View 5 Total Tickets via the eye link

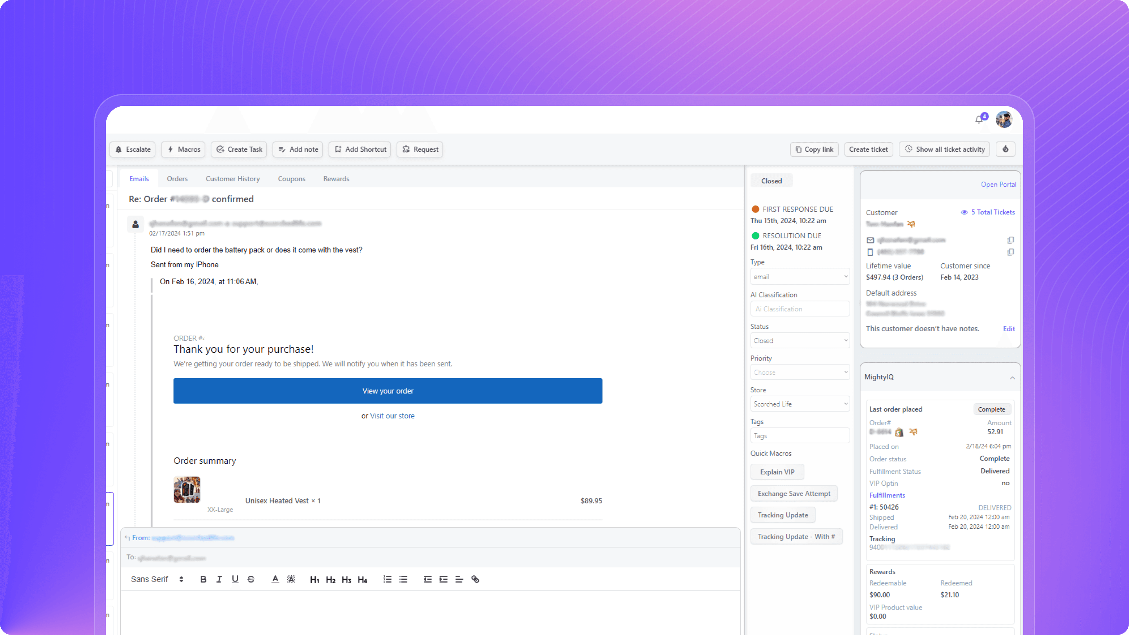(987, 212)
